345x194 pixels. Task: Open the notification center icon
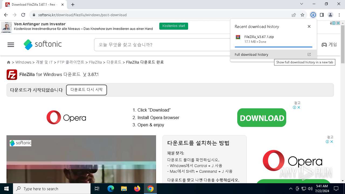click(336, 189)
